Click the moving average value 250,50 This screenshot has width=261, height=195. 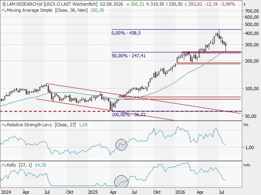pos(97,10)
